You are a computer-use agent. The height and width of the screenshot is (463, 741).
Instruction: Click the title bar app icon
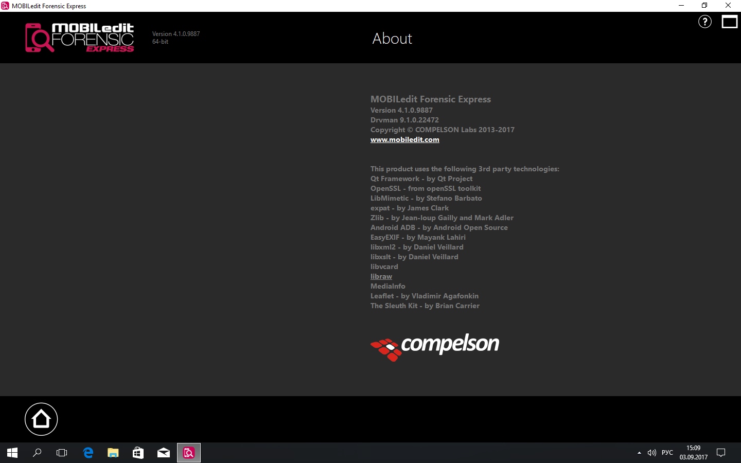[x=5, y=6]
